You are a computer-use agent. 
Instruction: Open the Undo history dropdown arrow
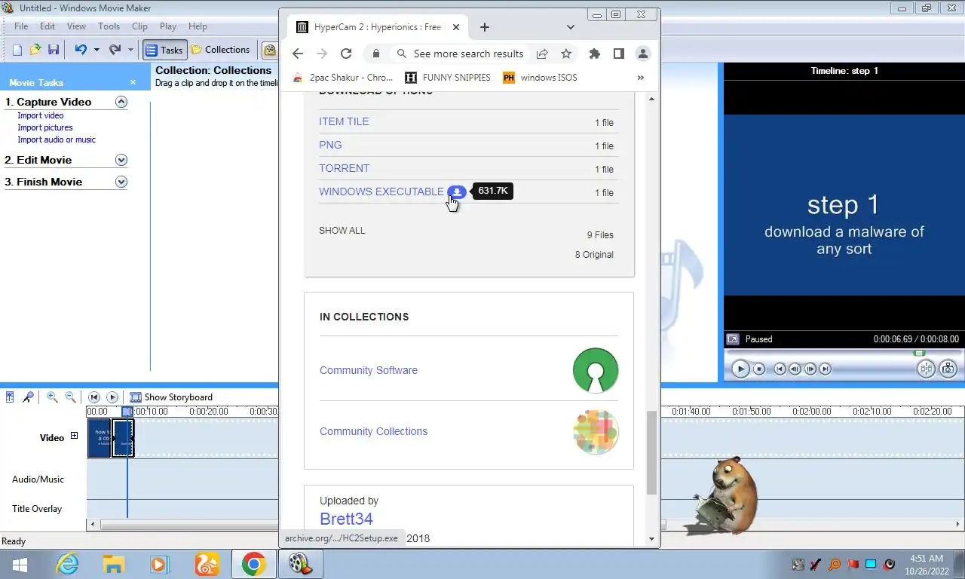point(96,50)
